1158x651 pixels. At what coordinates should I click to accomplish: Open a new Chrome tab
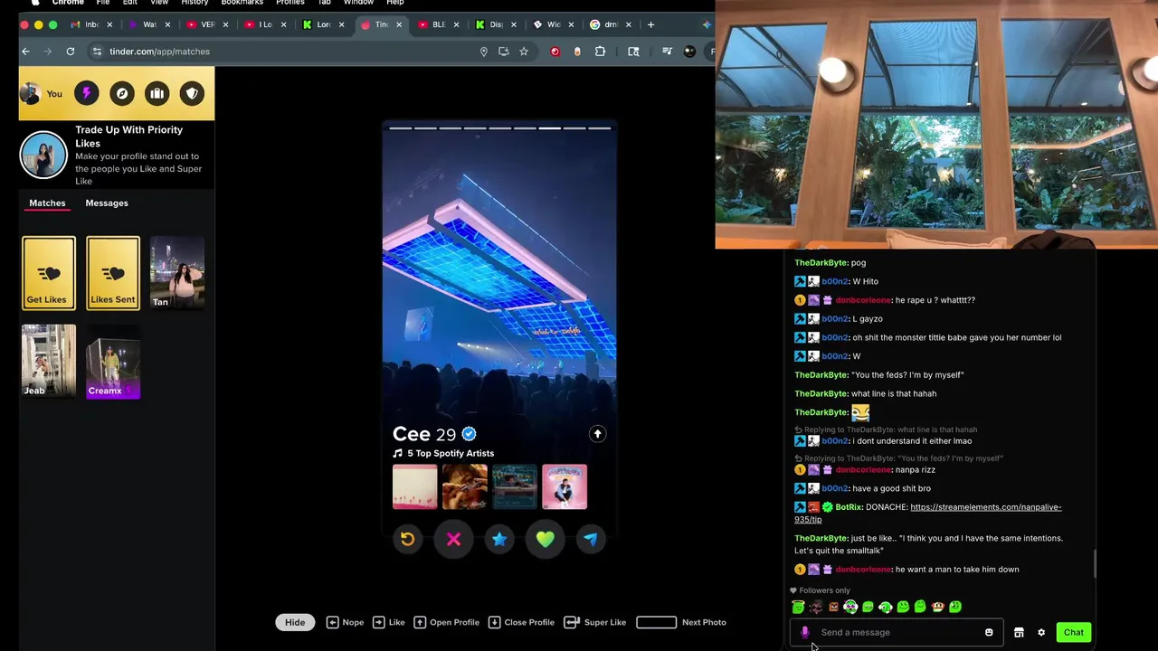[x=650, y=24]
